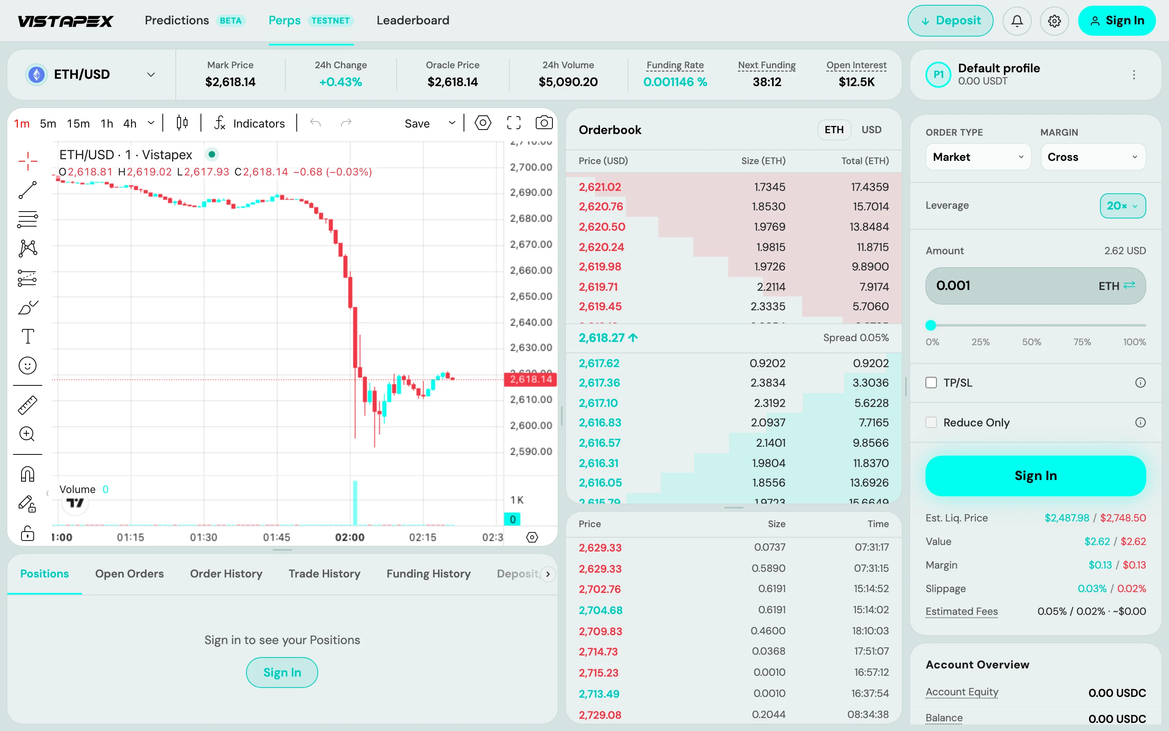Expand more timeframe options
1169x731 pixels.
pyautogui.click(x=151, y=123)
